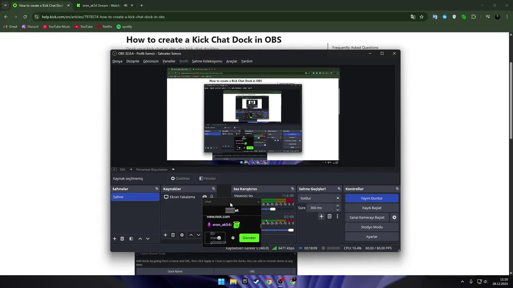Screen dimensions: 513x288
Task: Open Chrome extensions puzzle icon
Action: point(474,17)
